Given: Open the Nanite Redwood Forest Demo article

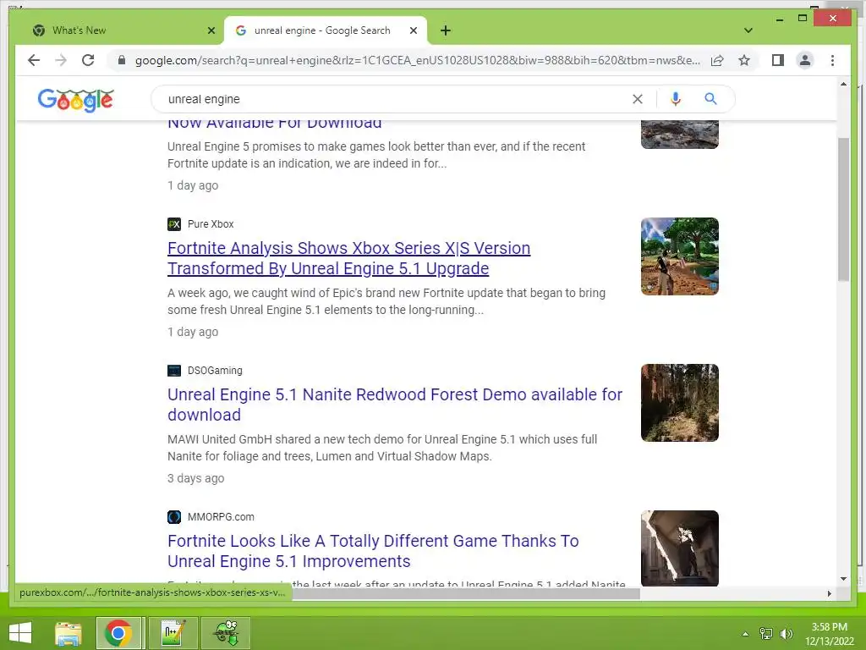Looking at the screenshot, I should (x=395, y=405).
